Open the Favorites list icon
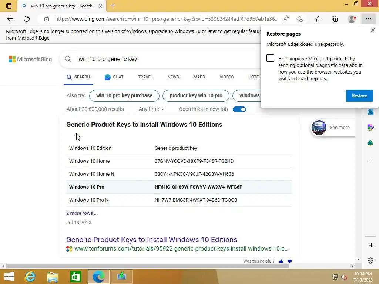This screenshot has width=379, height=284. [318, 19]
